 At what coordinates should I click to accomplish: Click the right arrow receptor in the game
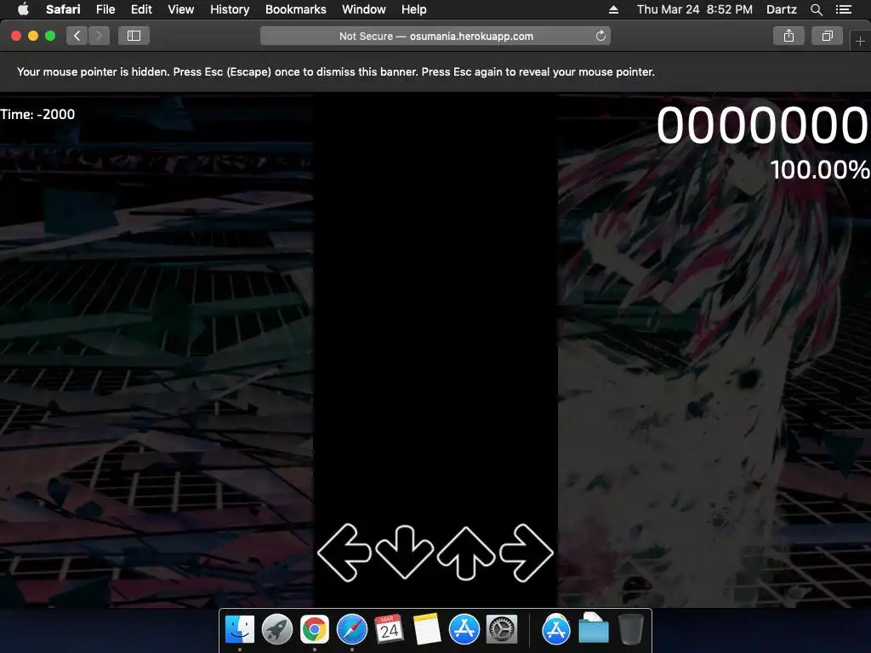[x=526, y=553]
